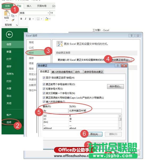Image resolution: width=149 pixels, height=160 pixels.
Task: Select the abbout row in replacement list
Action: coord(81,128)
